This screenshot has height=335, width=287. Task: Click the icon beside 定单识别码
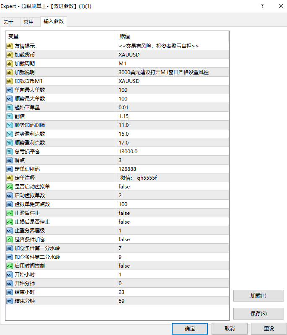click(x=9, y=169)
